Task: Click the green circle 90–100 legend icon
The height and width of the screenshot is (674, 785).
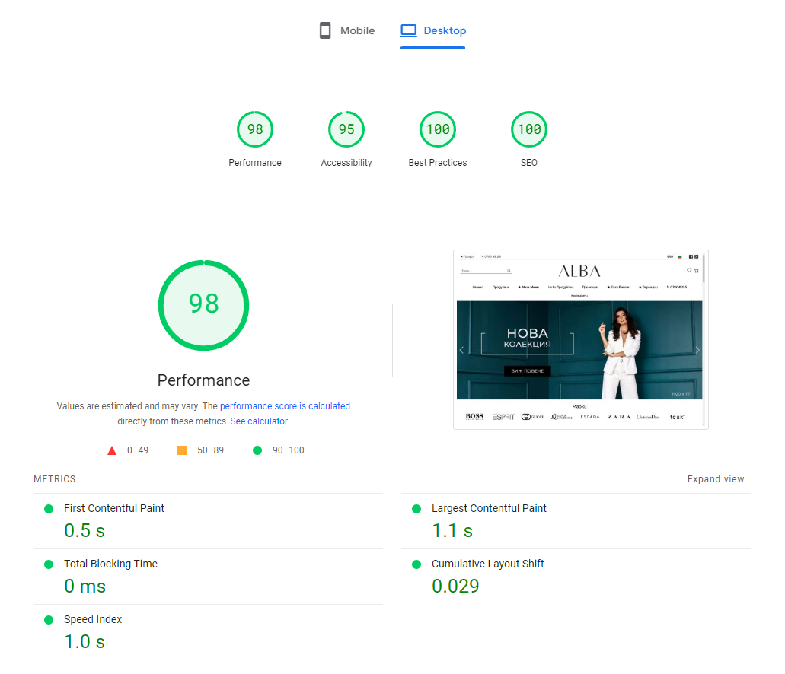Action: (x=257, y=450)
